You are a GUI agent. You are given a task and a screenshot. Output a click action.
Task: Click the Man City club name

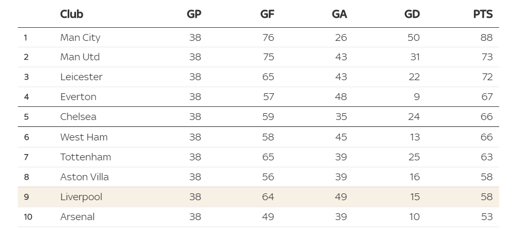point(80,38)
